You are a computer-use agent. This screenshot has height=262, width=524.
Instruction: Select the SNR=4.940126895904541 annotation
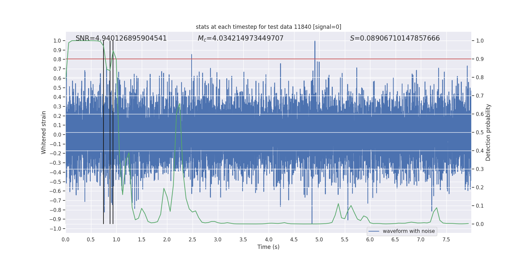tap(121, 38)
